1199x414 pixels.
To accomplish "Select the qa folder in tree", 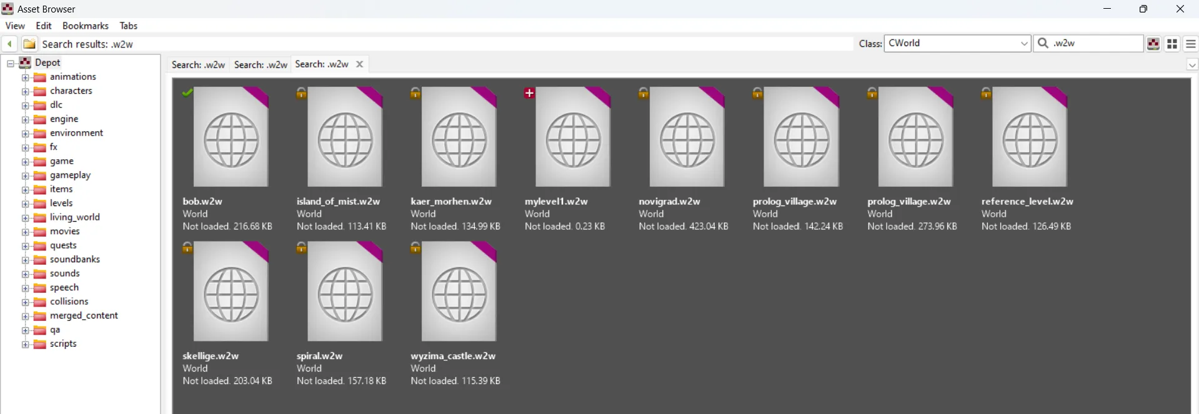I will tap(55, 330).
